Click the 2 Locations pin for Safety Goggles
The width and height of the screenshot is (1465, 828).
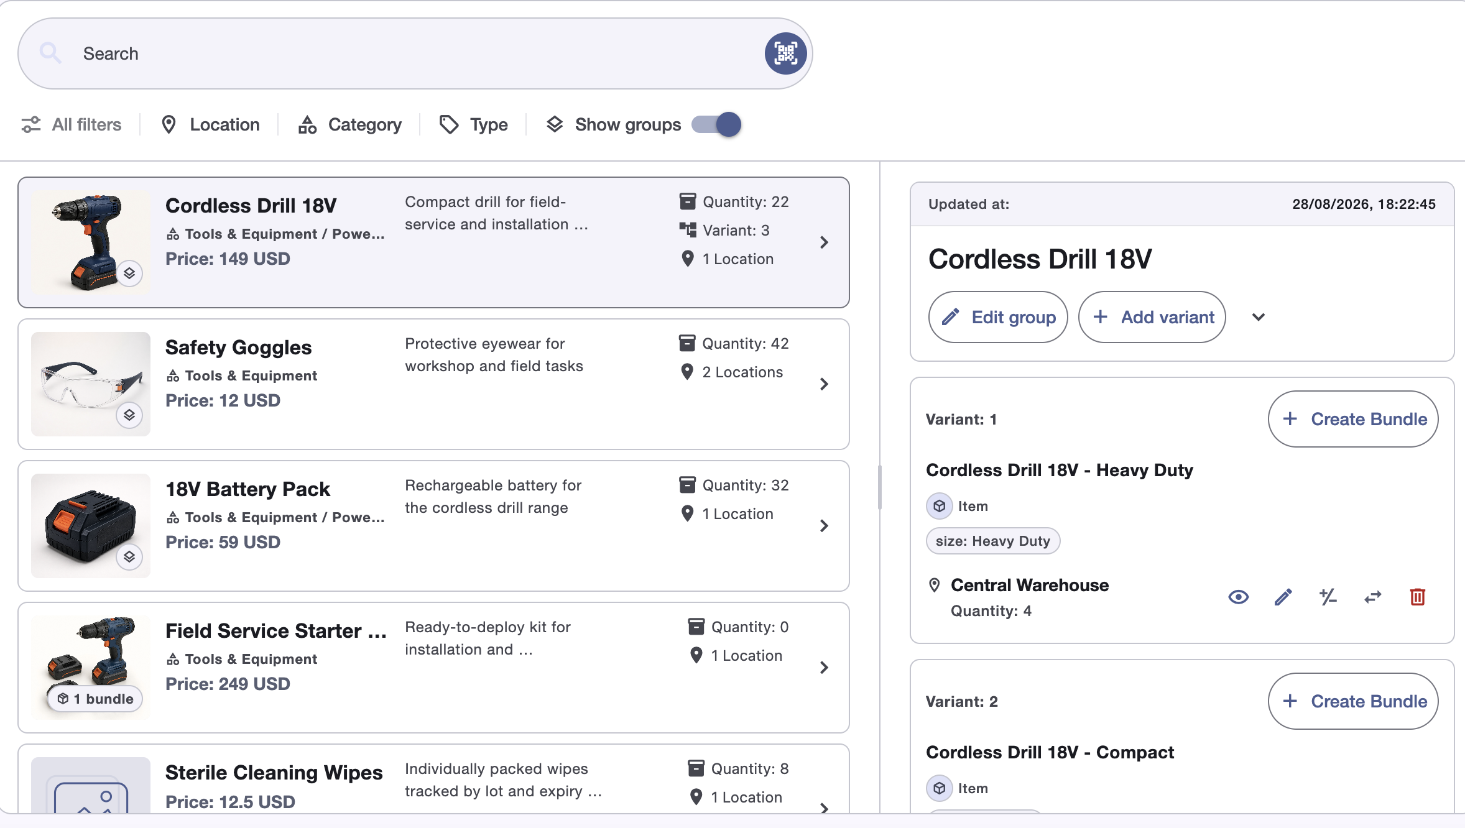pyautogui.click(x=687, y=372)
